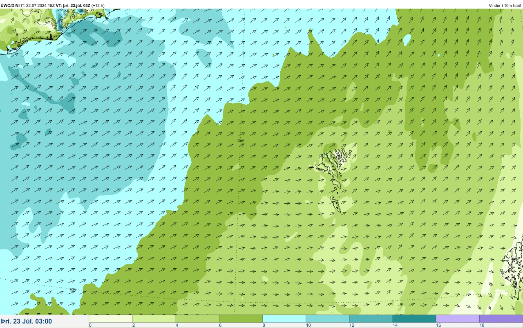Click the legend value 2
Viewport: 523px width, 328px height.
pyautogui.click(x=133, y=326)
